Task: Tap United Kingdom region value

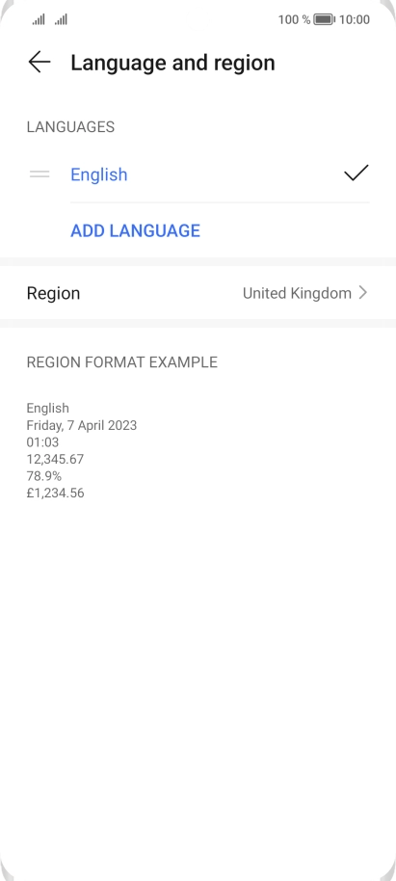Action: (x=297, y=293)
